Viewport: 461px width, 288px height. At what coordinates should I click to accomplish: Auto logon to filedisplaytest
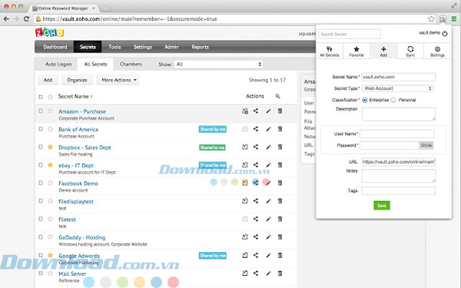coord(245,201)
